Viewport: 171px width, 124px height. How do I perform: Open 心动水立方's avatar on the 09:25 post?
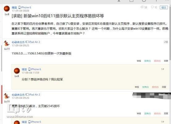pyautogui.click(x=7, y=43)
